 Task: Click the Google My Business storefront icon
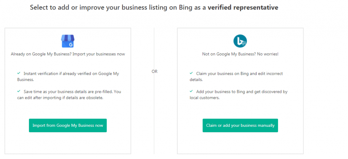68,41
